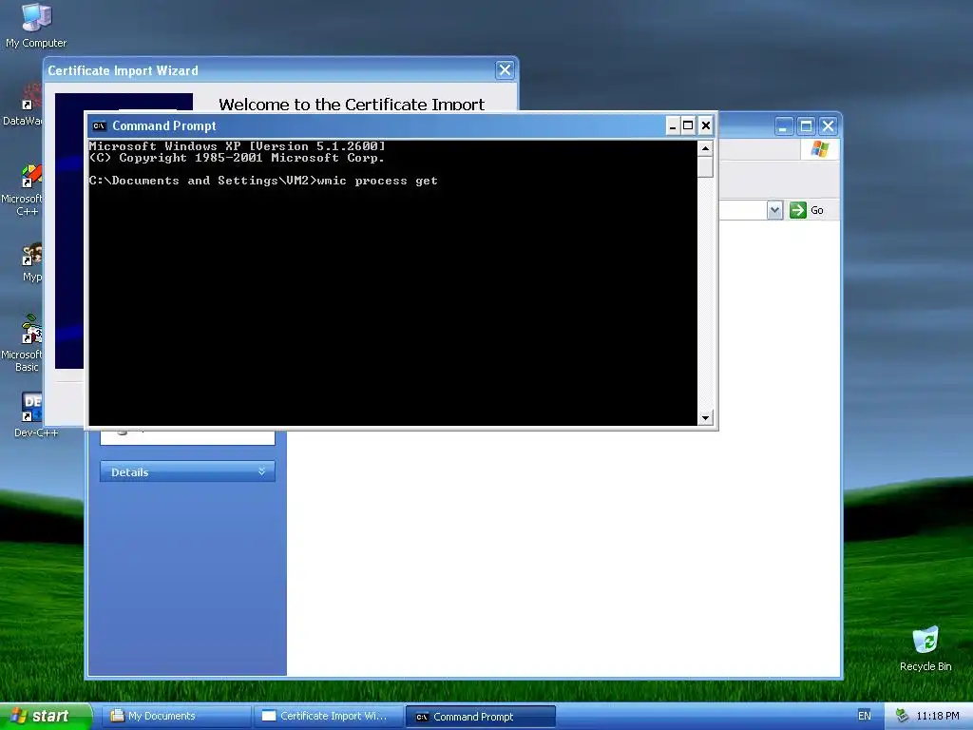Expand the Details panel in My Documents

click(187, 471)
